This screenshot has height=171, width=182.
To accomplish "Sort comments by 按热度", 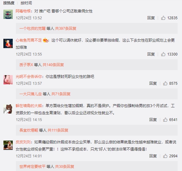I will pyautogui.click(x=9, y=3).
